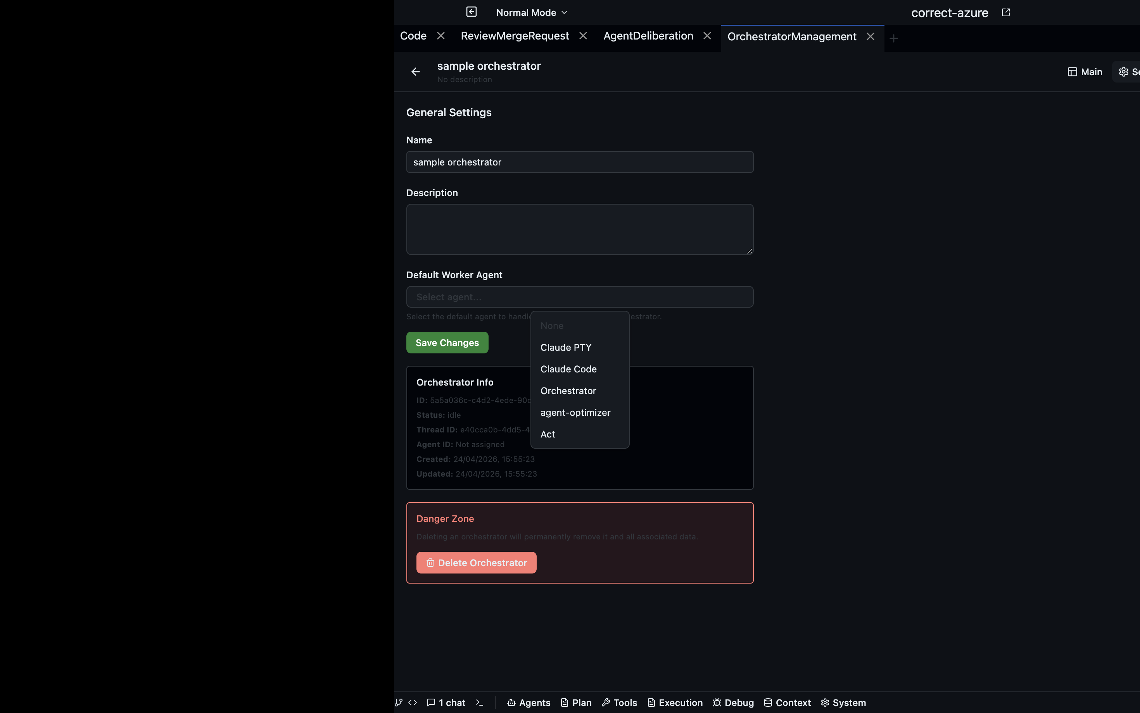Viewport: 1140px width, 713px height.
Task: Click the Delete Orchestrator button
Action: 476,563
